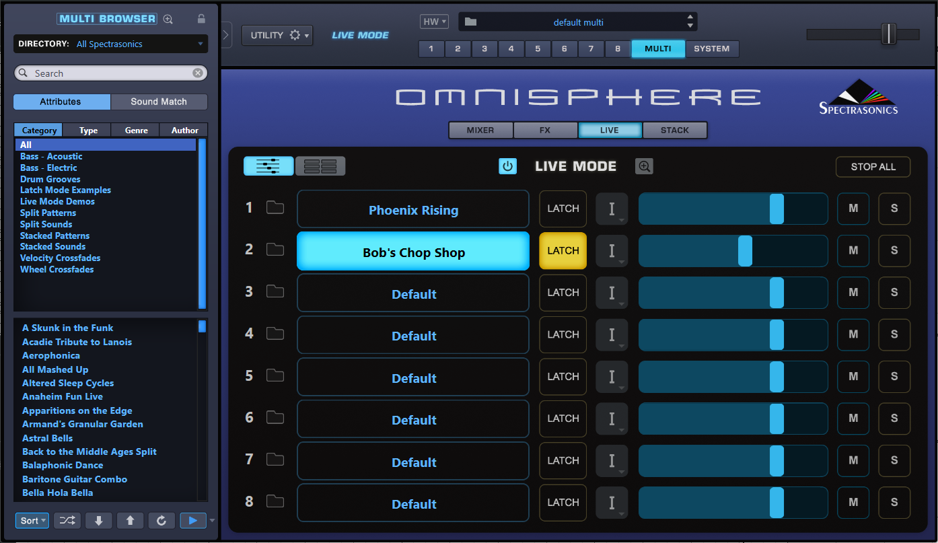Mute part 1 Phoenix Rising
Image resolution: width=938 pixels, height=543 pixels.
point(853,209)
